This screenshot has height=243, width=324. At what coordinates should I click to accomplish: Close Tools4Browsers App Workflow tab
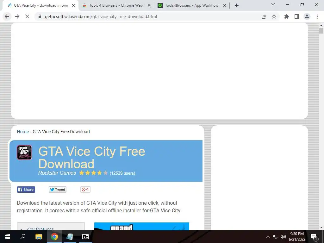point(225,6)
